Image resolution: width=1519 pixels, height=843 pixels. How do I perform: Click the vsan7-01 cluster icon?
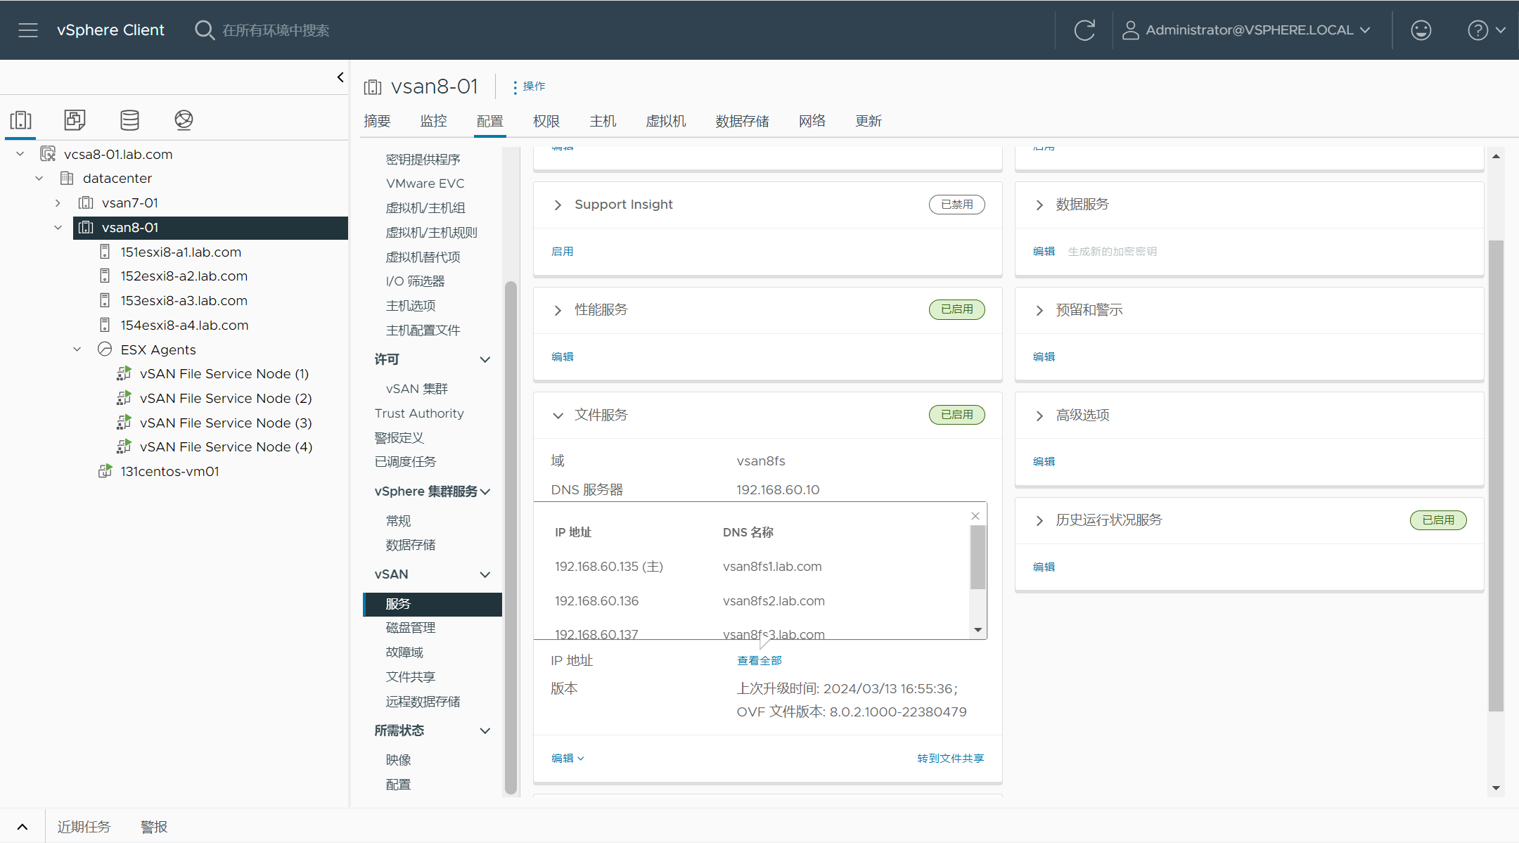click(86, 202)
